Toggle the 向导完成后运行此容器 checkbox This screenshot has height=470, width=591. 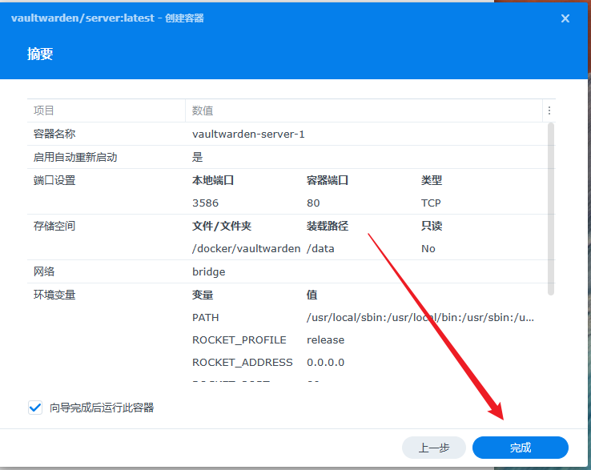35,408
